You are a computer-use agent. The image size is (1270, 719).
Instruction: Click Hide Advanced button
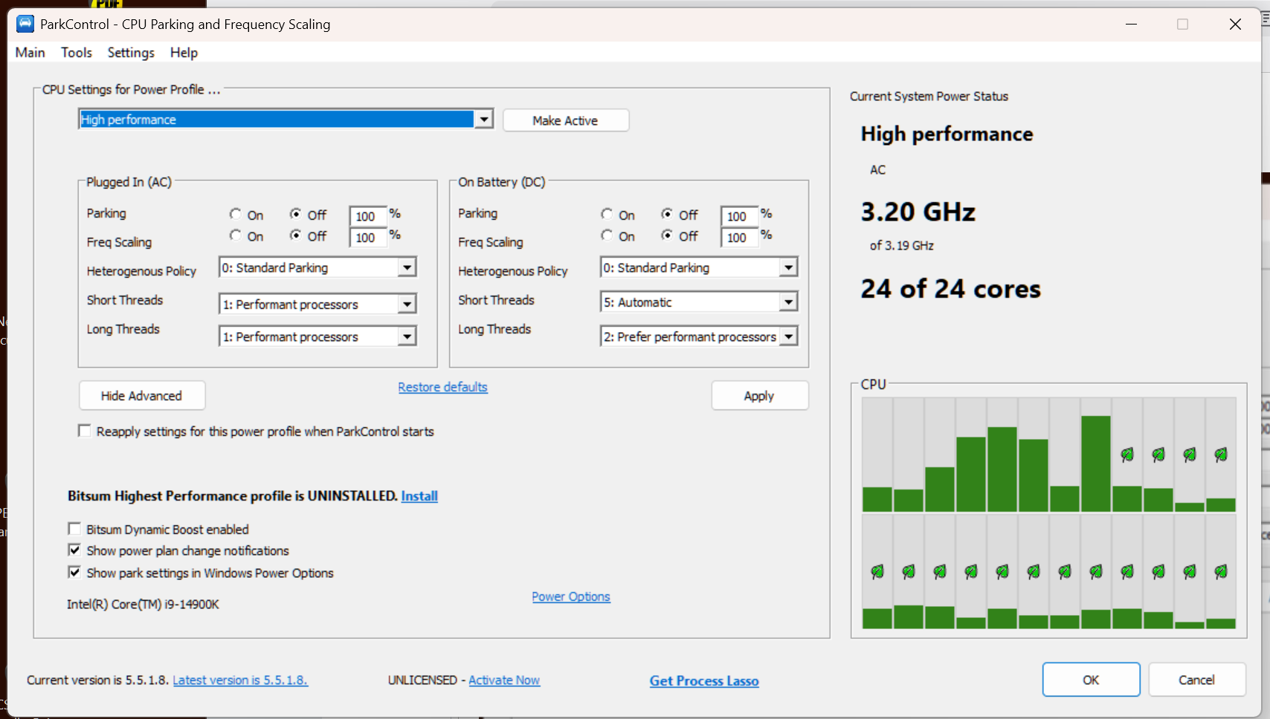[141, 396]
